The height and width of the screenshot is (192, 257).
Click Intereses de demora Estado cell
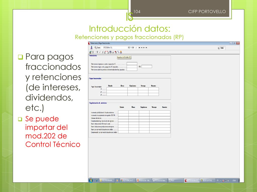click(123, 117)
